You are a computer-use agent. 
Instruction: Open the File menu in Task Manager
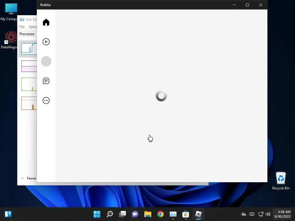point(22,27)
